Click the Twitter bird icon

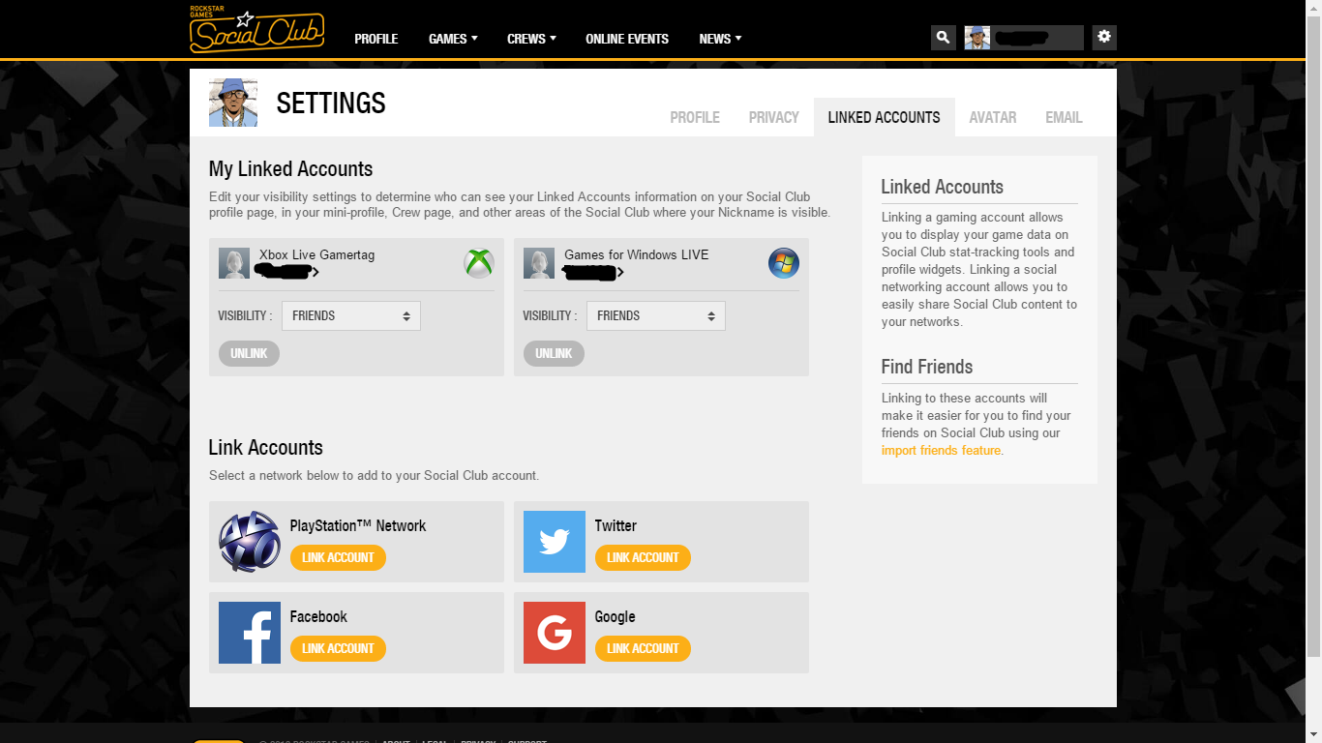(x=555, y=542)
